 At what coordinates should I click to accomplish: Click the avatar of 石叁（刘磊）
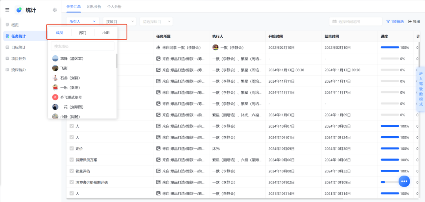pyautogui.click(x=55, y=78)
